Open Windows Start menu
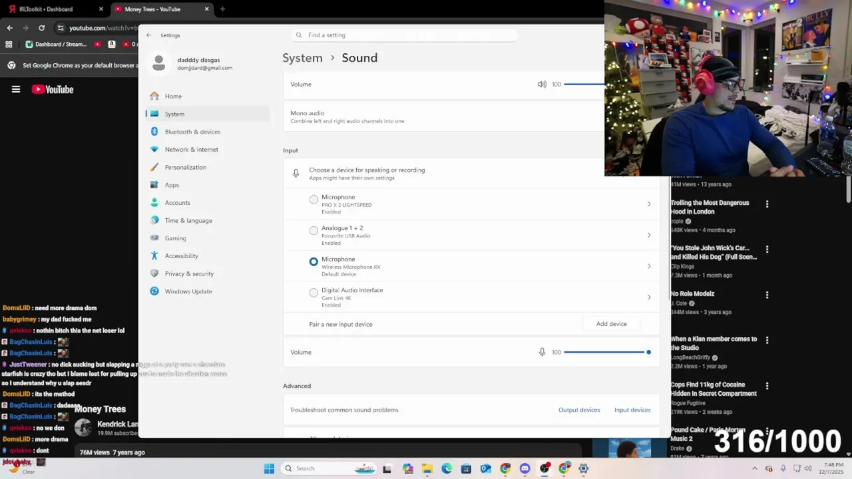The width and height of the screenshot is (852, 479). point(269,468)
